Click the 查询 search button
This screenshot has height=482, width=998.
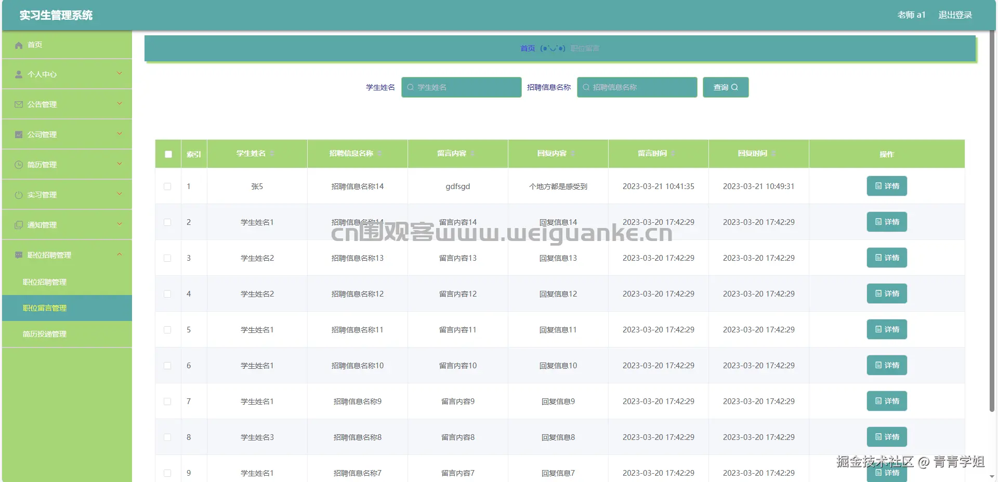click(726, 87)
